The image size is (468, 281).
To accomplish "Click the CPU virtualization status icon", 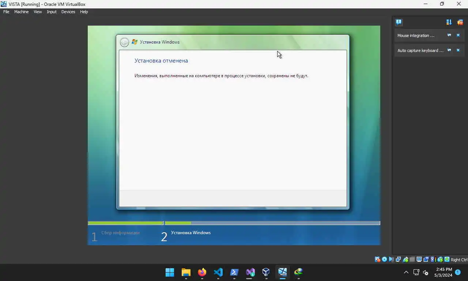I will [433, 259].
